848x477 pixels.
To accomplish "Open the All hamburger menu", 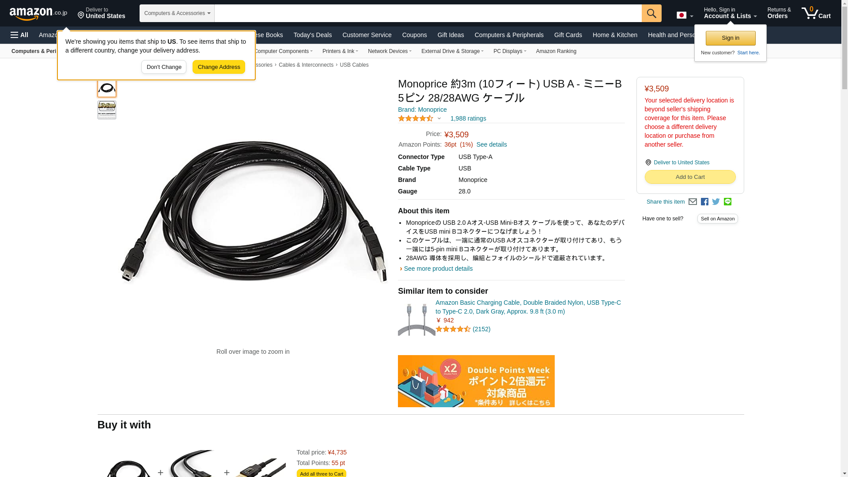I will (19, 35).
